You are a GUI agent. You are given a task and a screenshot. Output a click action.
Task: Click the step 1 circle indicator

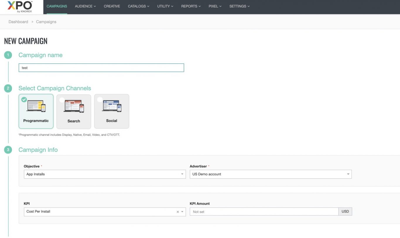click(x=8, y=55)
